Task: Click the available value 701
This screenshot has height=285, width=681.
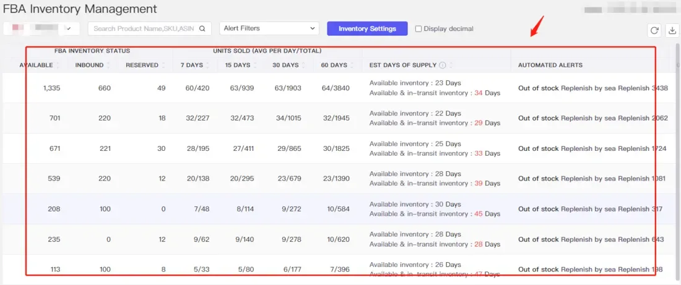Action: tap(54, 118)
